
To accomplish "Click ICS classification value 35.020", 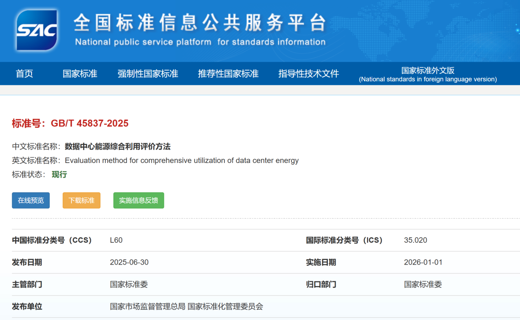I will point(415,240).
